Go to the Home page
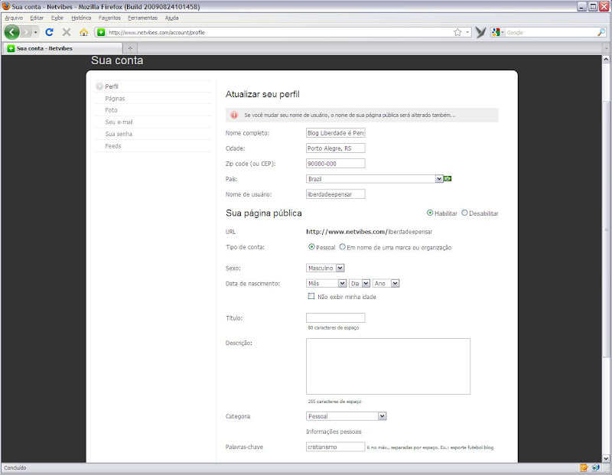This screenshot has width=612, height=475. tap(83, 32)
